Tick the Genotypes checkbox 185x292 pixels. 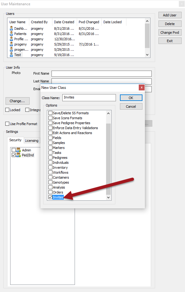(50, 182)
